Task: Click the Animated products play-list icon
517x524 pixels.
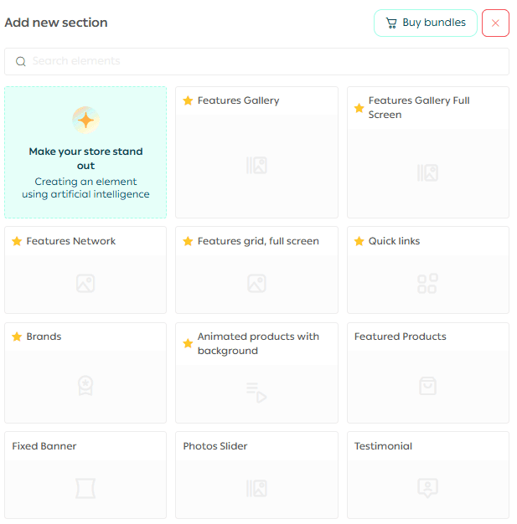Action: pos(256,392)
